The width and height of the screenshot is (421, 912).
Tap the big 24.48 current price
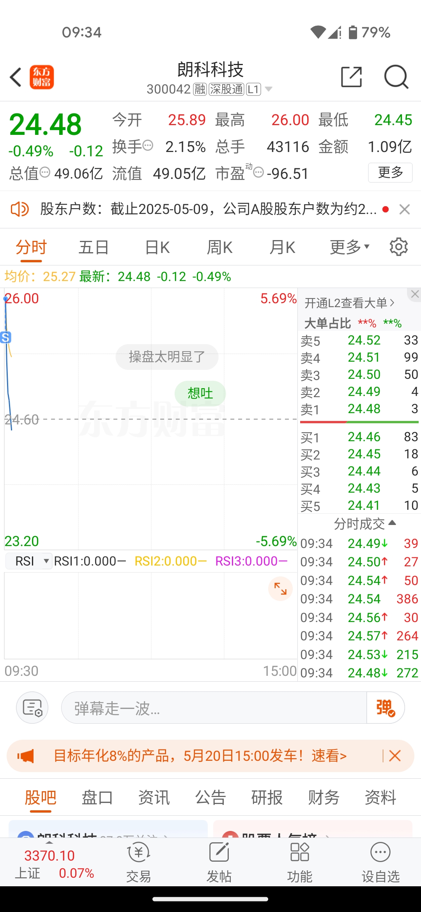(46, 124)
